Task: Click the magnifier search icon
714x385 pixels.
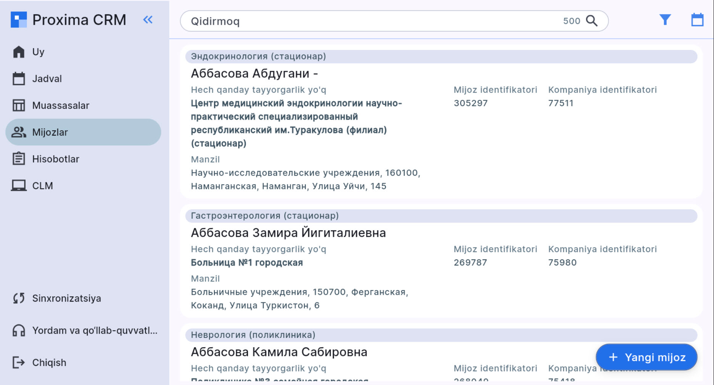Action: click(592, 21)
